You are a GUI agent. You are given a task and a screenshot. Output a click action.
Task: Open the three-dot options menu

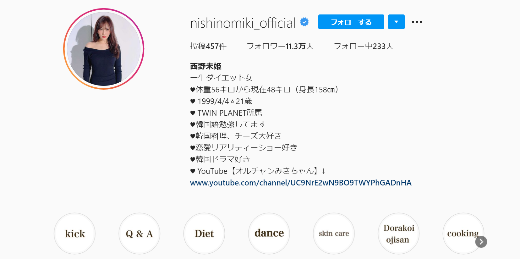[417, 22]
